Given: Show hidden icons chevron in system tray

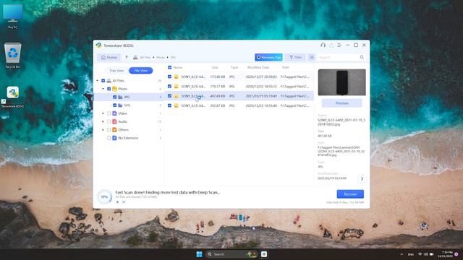Looking at the screenshot, I should tap(402, 254).
